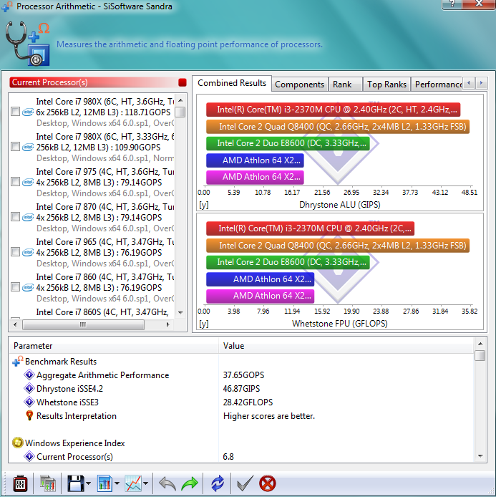This screenshot has height=497, width=496.
Task: Click the green forward arrow icon
Action: (x=190, y=483)
